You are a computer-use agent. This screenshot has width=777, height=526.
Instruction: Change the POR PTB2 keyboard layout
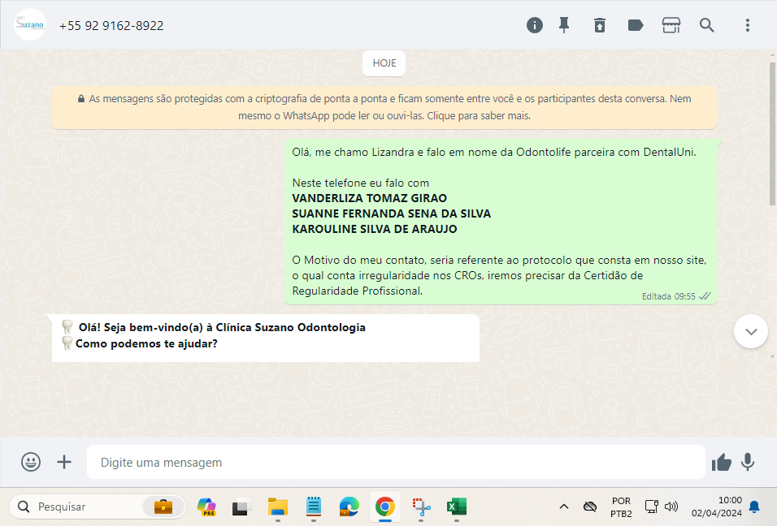click(621, 507)
